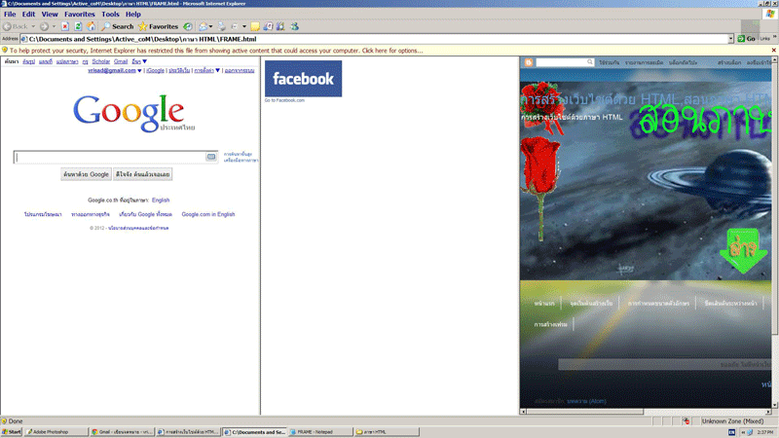Click the Edit page icon in toolbar
Screen dimensions: 779x438
click(235, 26)
